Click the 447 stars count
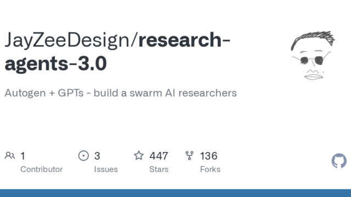The image size is (351, 197). pos(158,156)
